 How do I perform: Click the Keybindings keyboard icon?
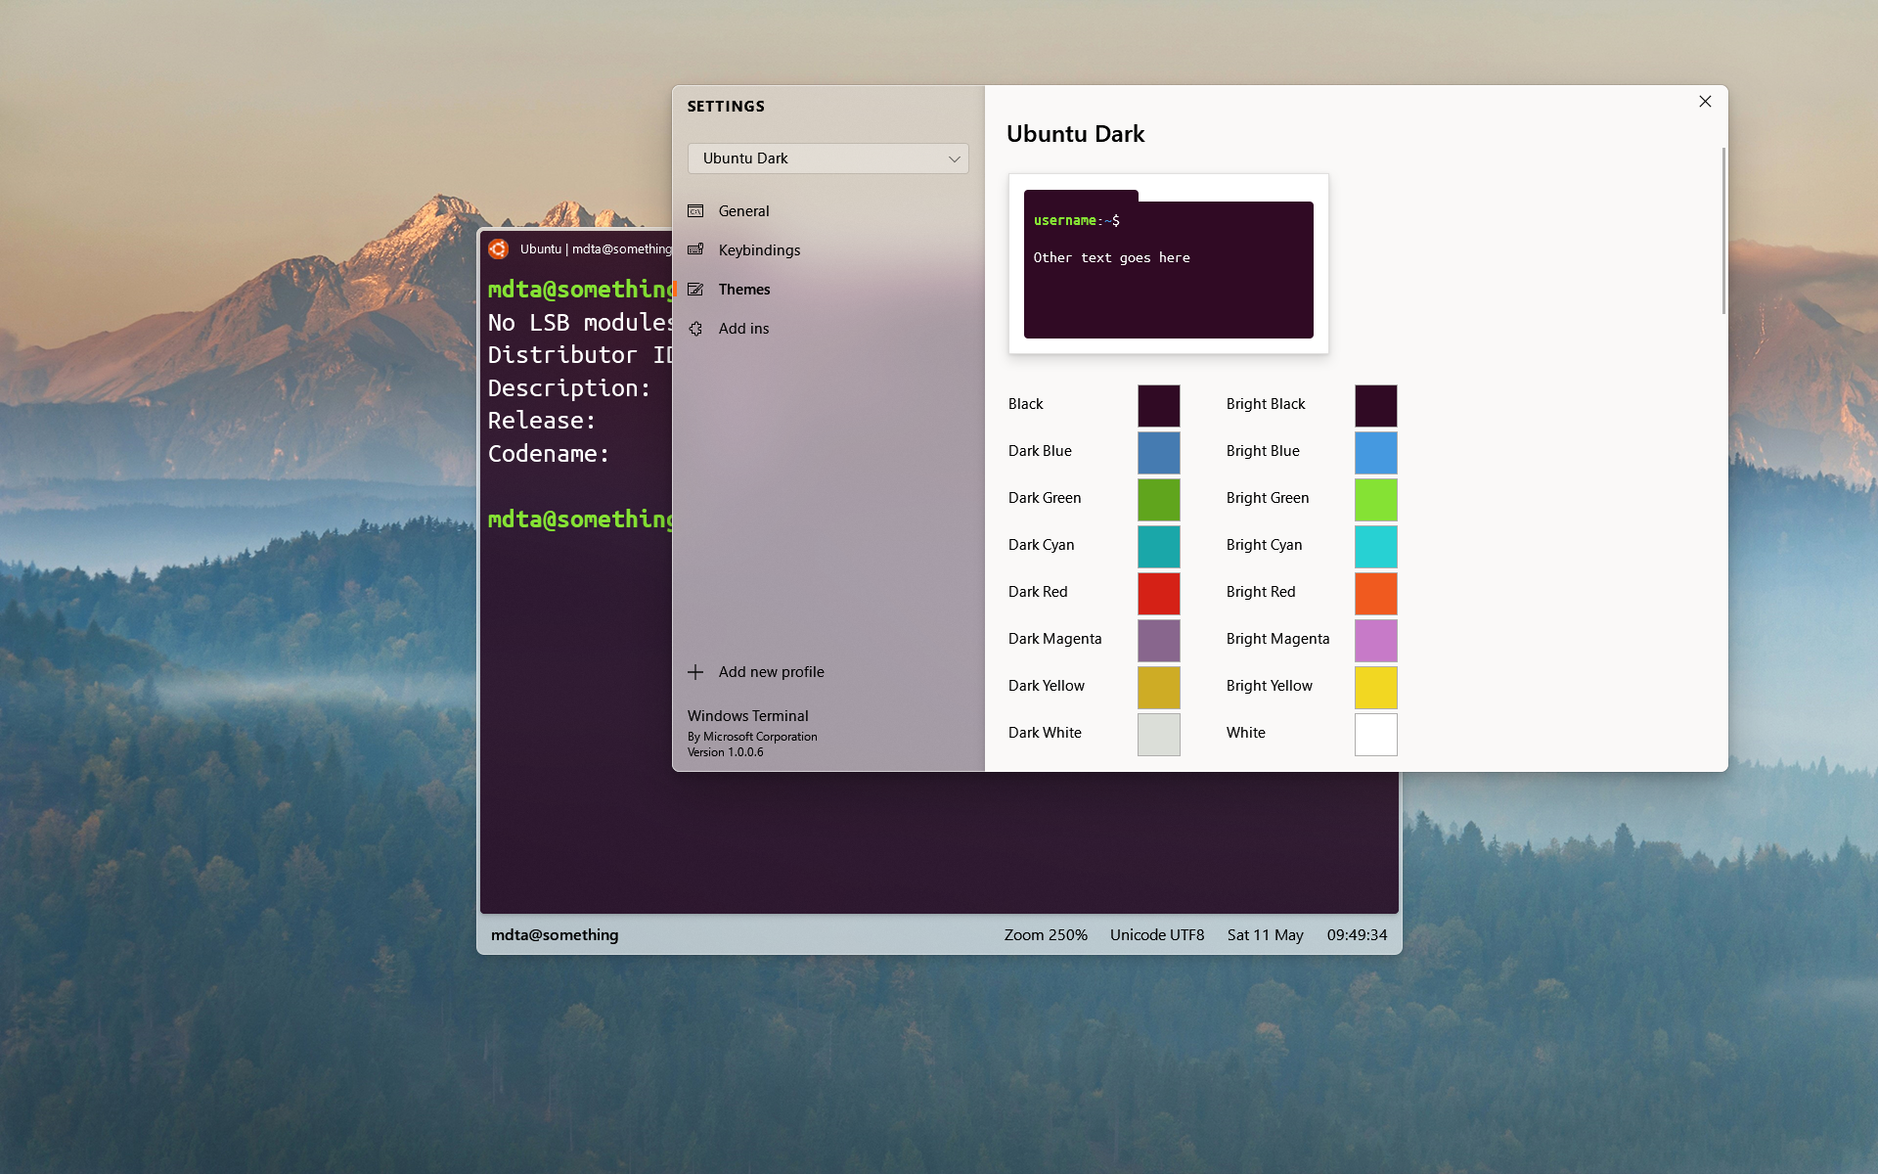(695, 250)
